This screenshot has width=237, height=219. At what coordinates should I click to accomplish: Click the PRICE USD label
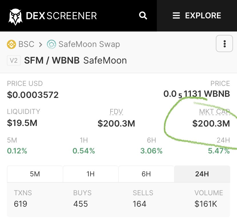[25, 84]
